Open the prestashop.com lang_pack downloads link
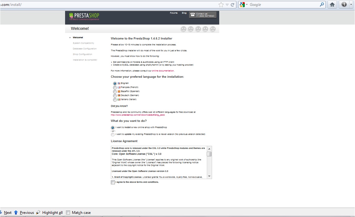Image resolution: width=355 pixels, height=217 pixels. 138,115
